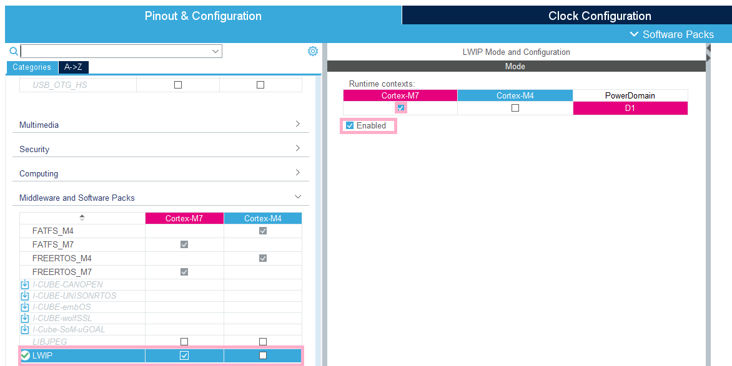This screenshot has height=366, width=732.
Task: Toggle FATFS_M4 Cortex-M4 checkbox
Action: (263, 231)
